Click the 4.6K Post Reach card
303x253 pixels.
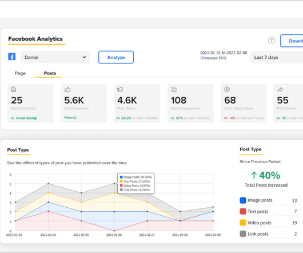(x=137, y=103)
